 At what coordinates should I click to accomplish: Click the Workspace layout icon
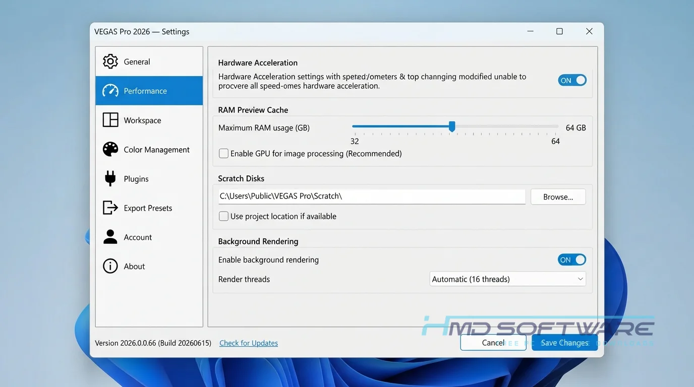click(110, 120)
